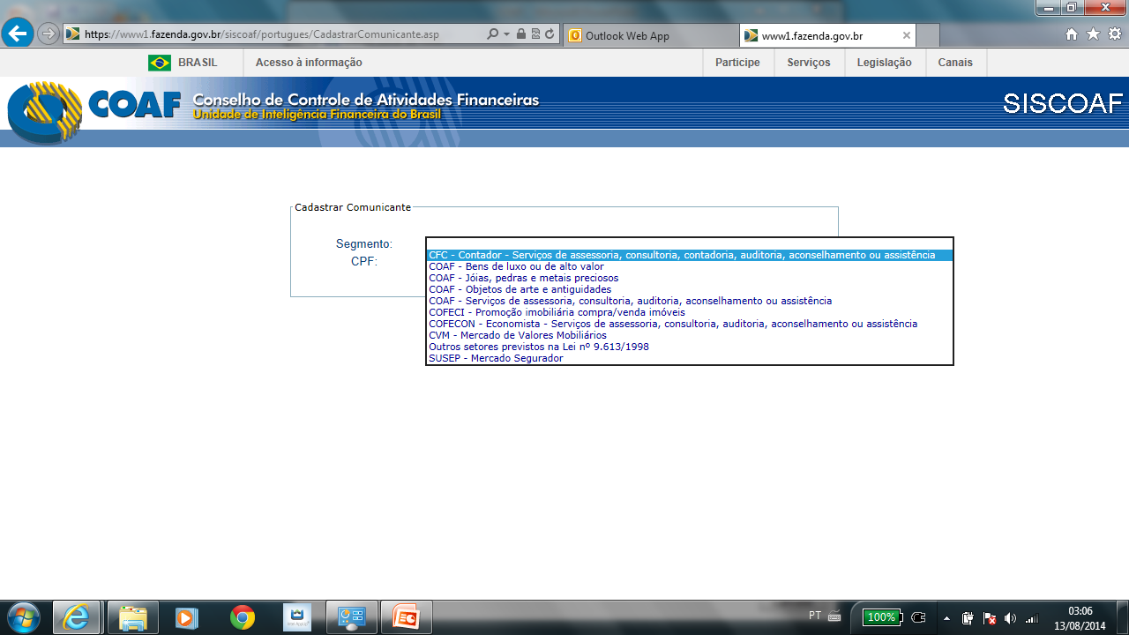Select Outros setores previstos na Lei option

point(689,347)
